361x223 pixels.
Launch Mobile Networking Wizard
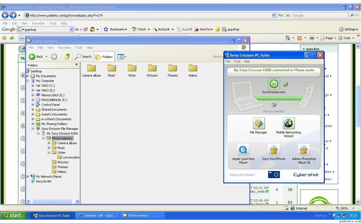[288, 124]
